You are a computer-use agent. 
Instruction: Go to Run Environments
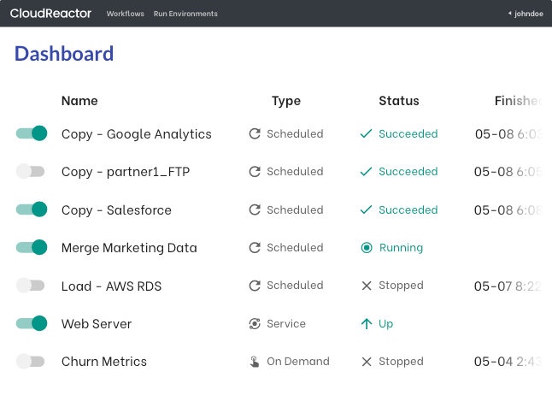click(x=185, y=14)
